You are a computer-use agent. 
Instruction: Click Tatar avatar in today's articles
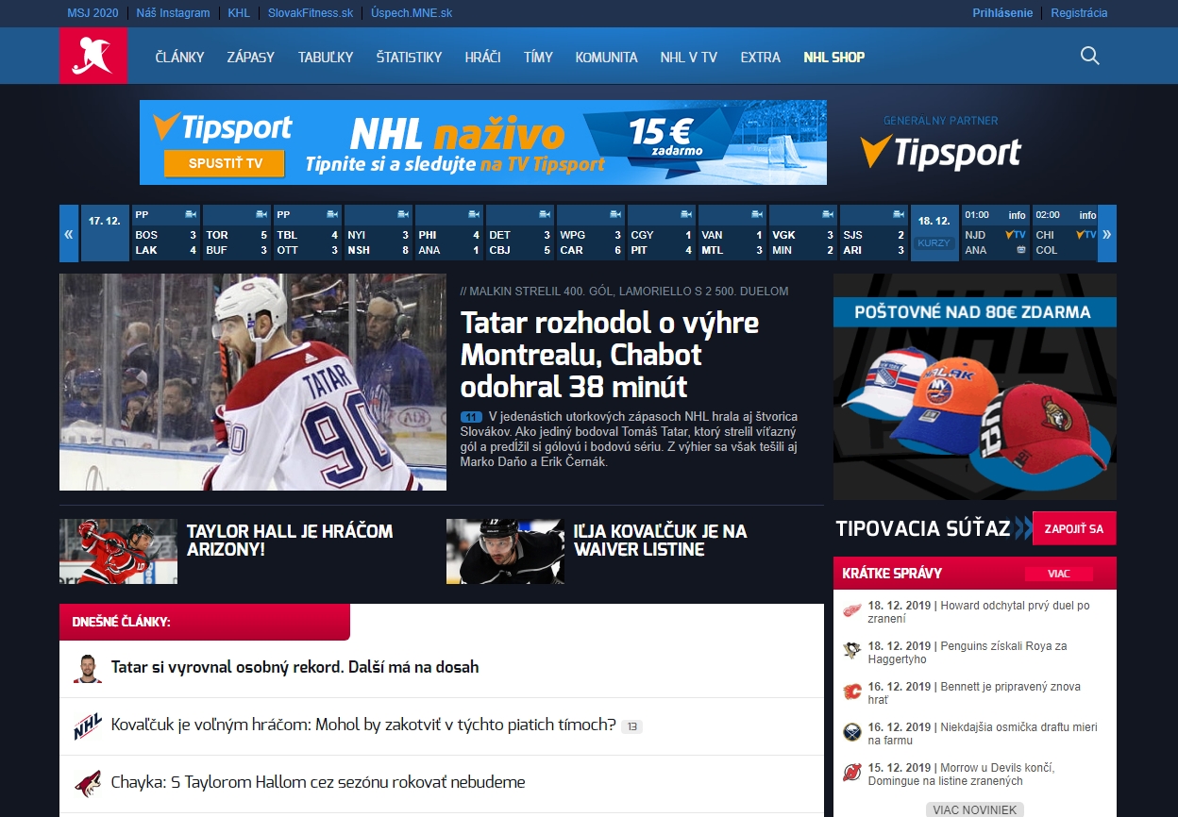[x=88, y=668]
